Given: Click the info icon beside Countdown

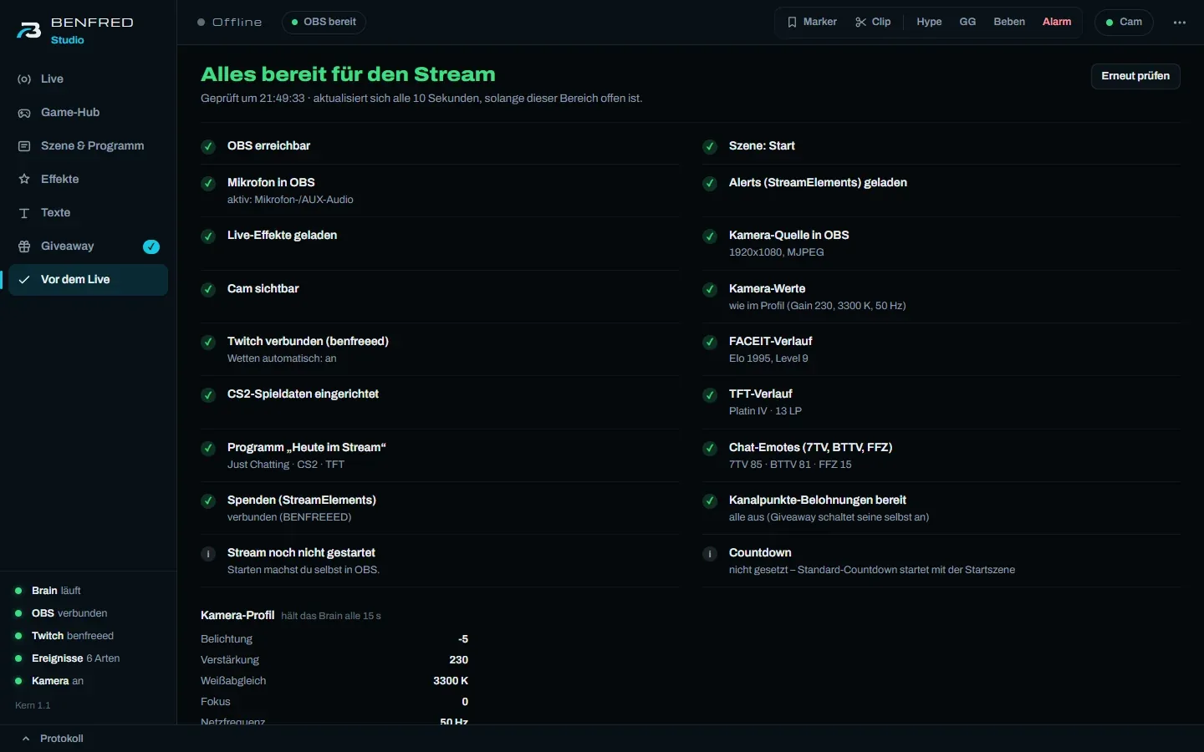Looking at the screenshot, I should 710,554.
